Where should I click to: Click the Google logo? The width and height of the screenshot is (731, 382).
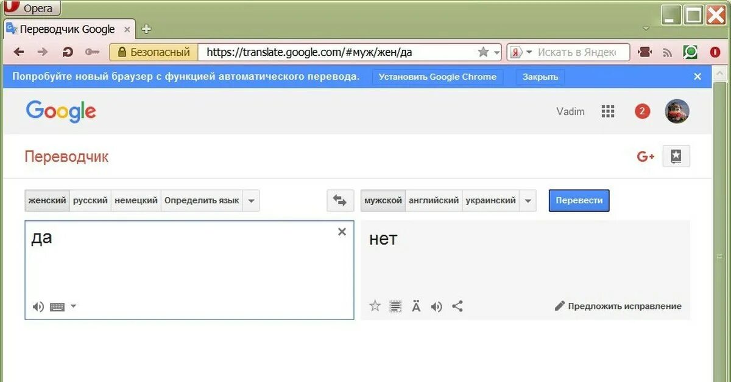[x=61, y=112]
